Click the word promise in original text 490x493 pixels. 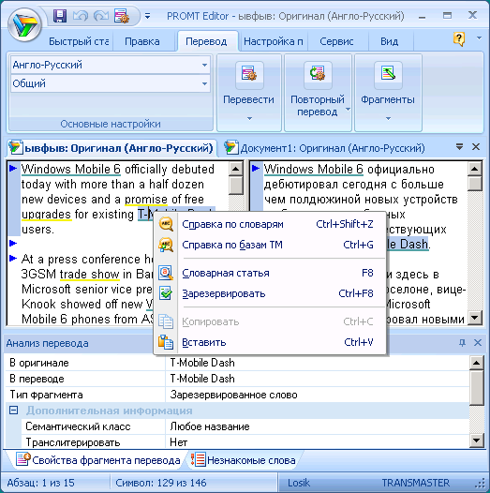point(146,200)
